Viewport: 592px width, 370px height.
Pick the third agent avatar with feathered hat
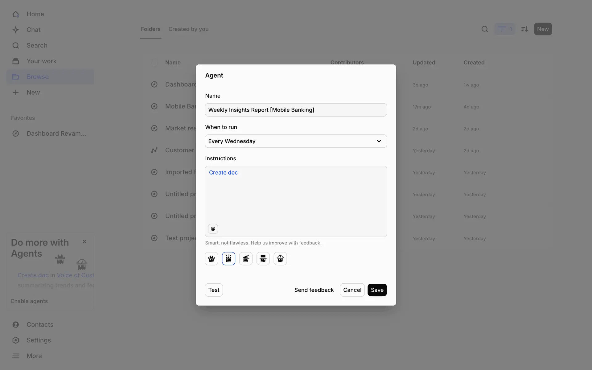coord(246,259)
